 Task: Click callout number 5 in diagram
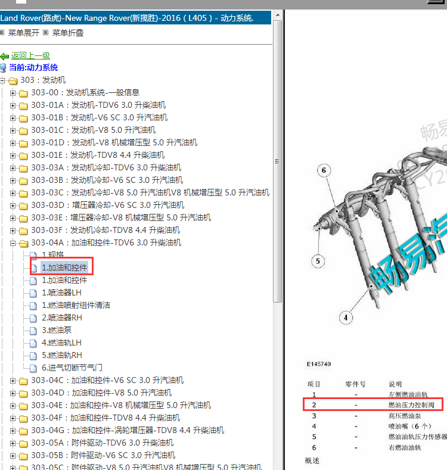[x=318, y=261]
